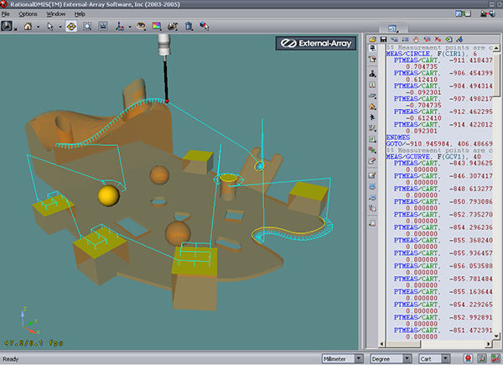The image size is (503, 365).
Task: Select the arrow pointer tool
Action: pos(50,26)
